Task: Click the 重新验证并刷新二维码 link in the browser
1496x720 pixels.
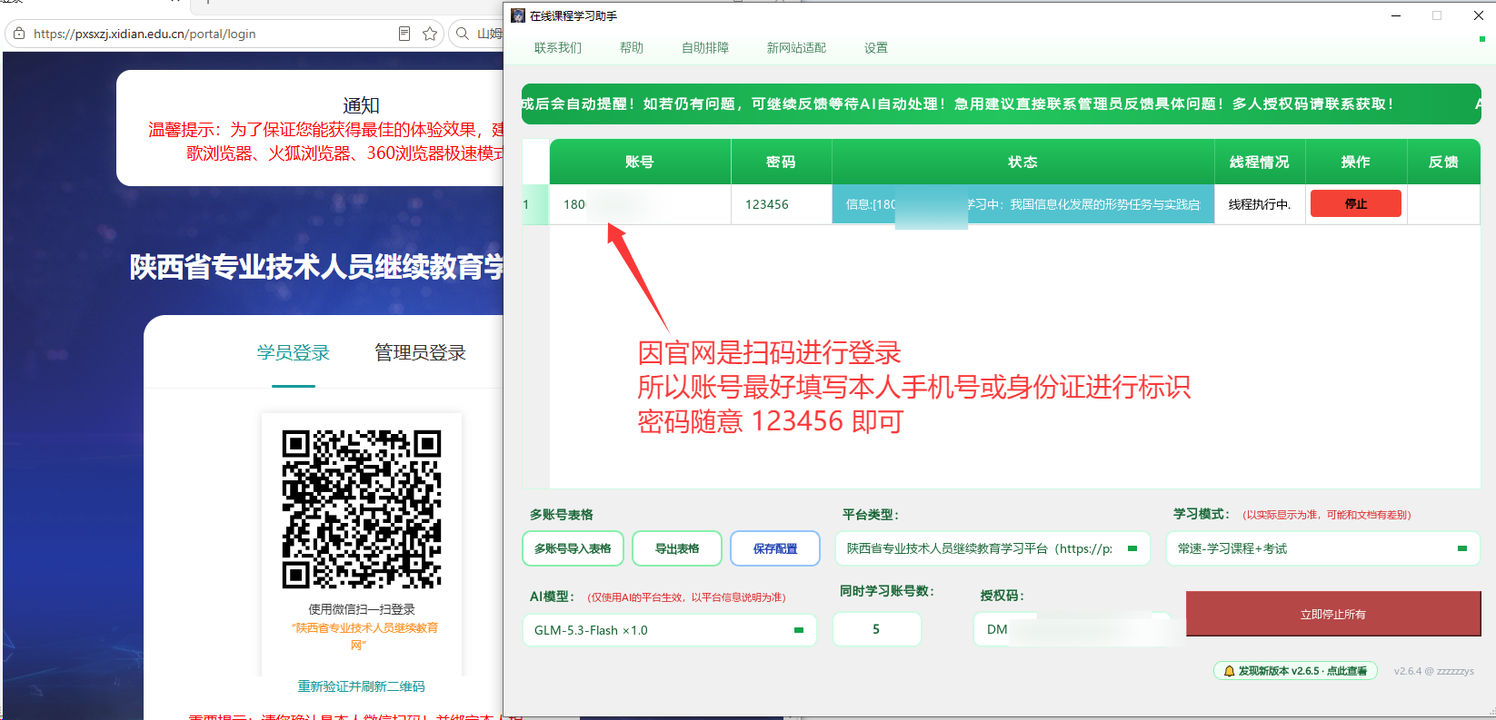Action: point(361,686)
